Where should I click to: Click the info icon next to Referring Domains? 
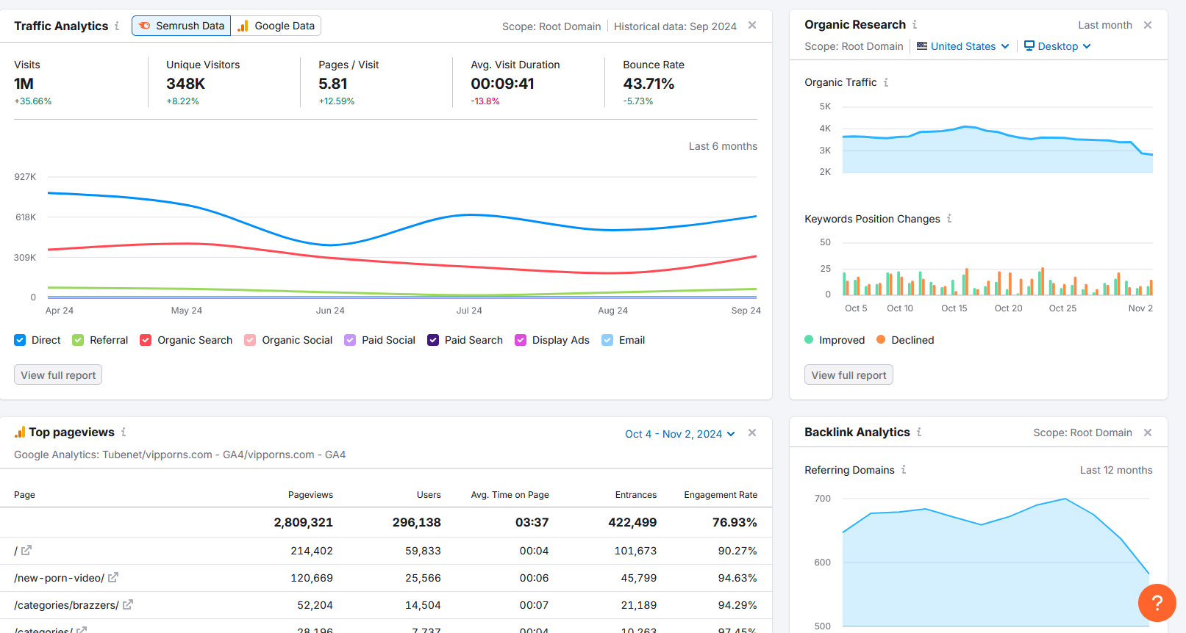click(x=904, y=469)
